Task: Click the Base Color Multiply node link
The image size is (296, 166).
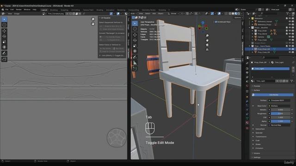Action: 279,106
